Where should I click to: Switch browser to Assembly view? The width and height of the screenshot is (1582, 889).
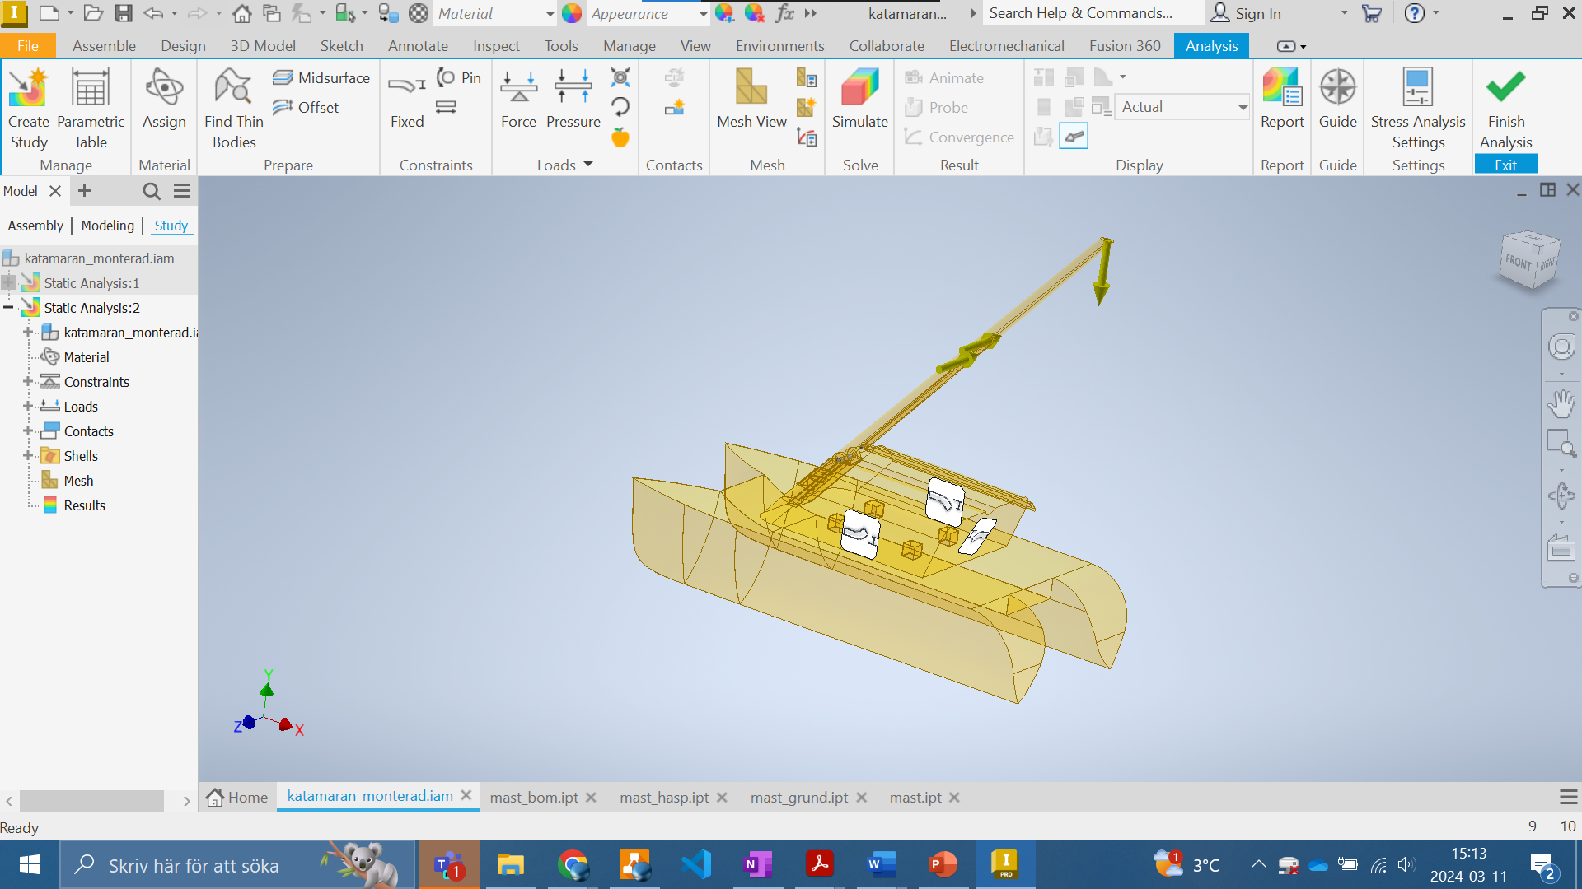(x=35, y=226)
